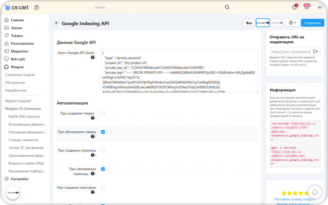Screen dimensions: 328x205
Task: Disable При обновлении страницы checkbox
Action: click(x=103, y=169)
